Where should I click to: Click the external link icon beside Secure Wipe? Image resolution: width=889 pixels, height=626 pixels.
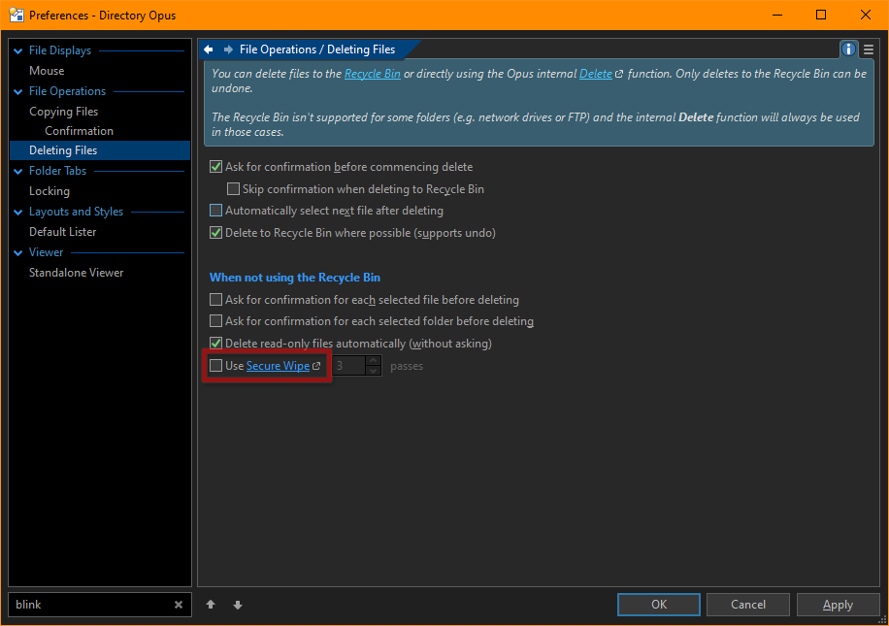click(x=316, y=366)
